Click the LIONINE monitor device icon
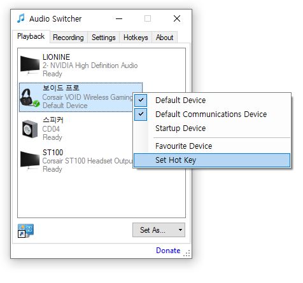This screenshot has width=303, height=283. (30, 65)
